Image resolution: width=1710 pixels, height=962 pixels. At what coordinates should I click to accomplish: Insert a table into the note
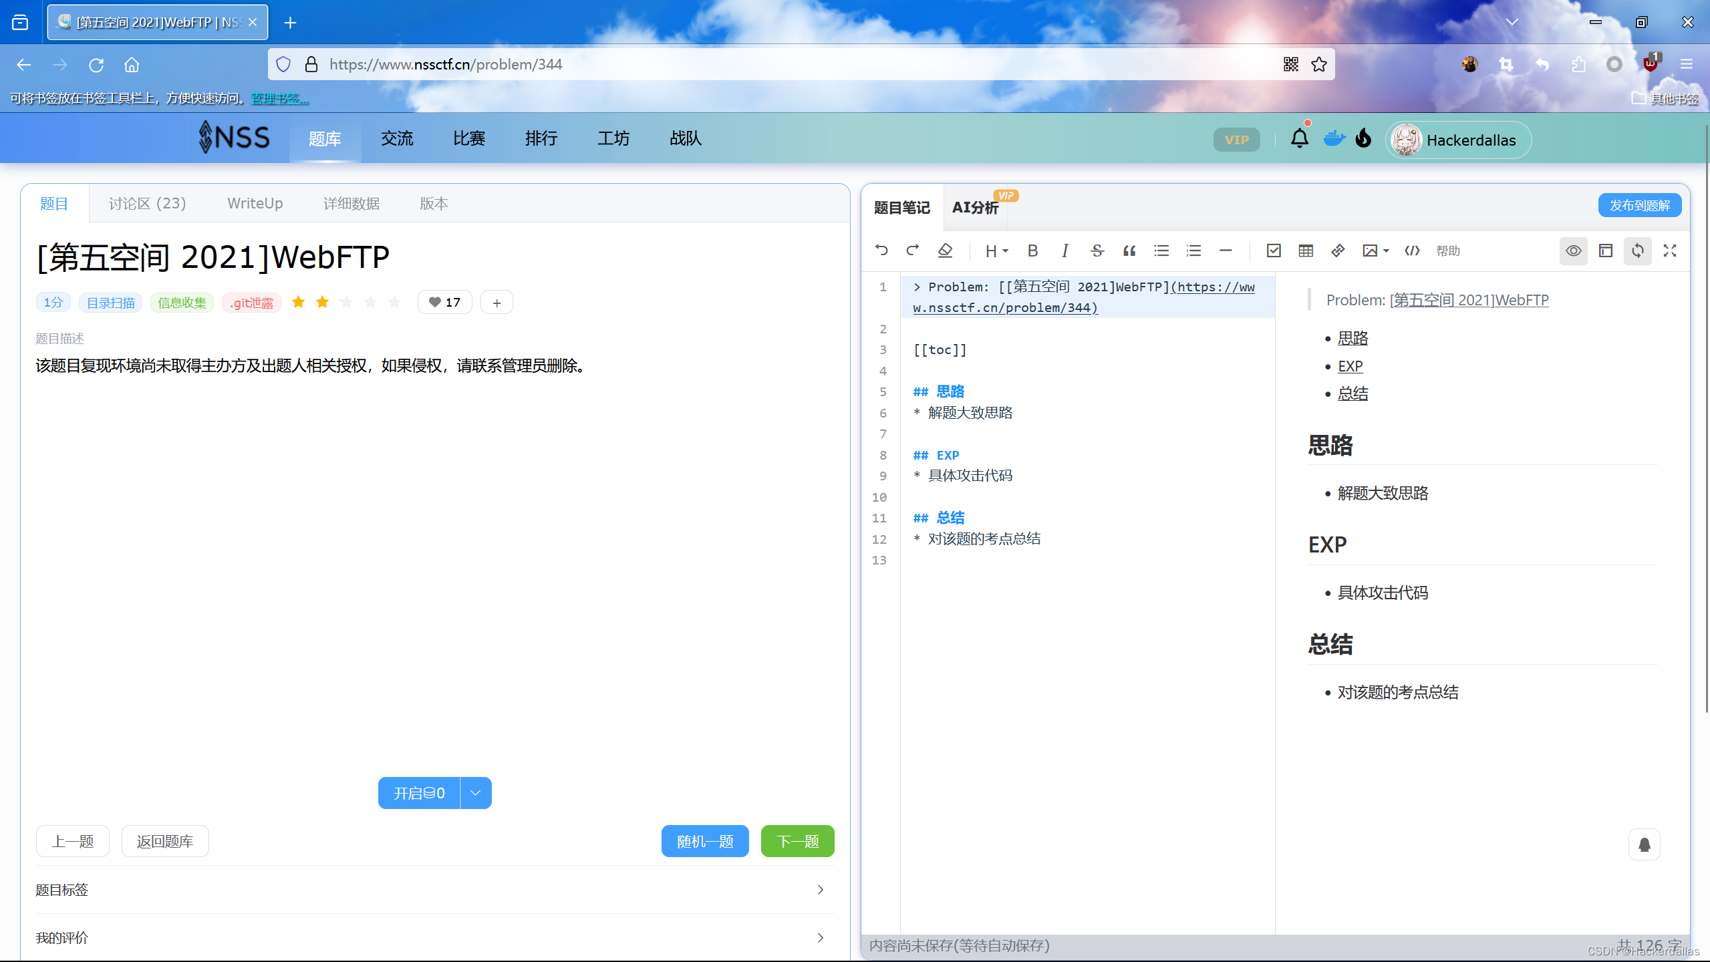coord(1305,251)
